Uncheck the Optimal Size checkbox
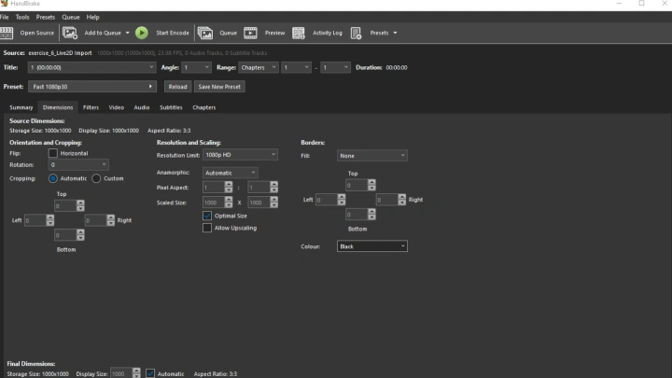This screenshot has width=672, height=378. pos(207,216)
